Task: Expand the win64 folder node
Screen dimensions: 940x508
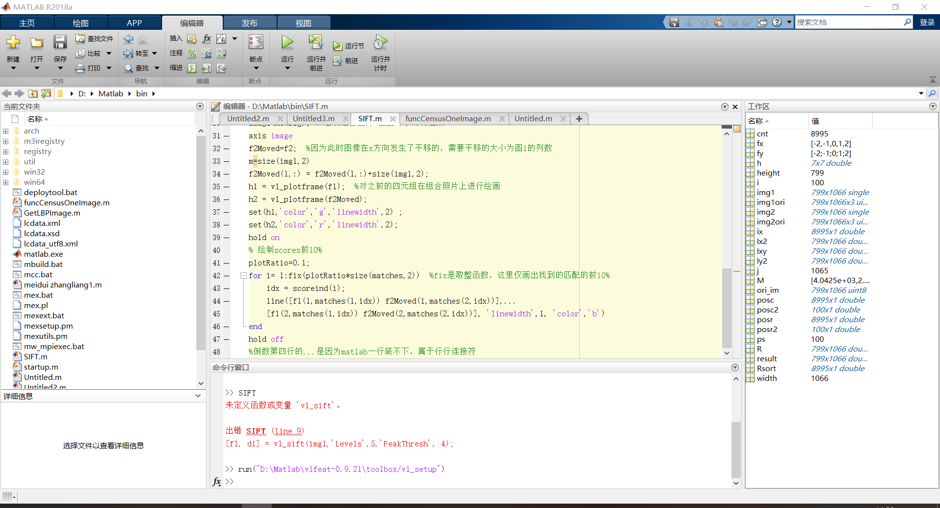Action: [5, 182]
